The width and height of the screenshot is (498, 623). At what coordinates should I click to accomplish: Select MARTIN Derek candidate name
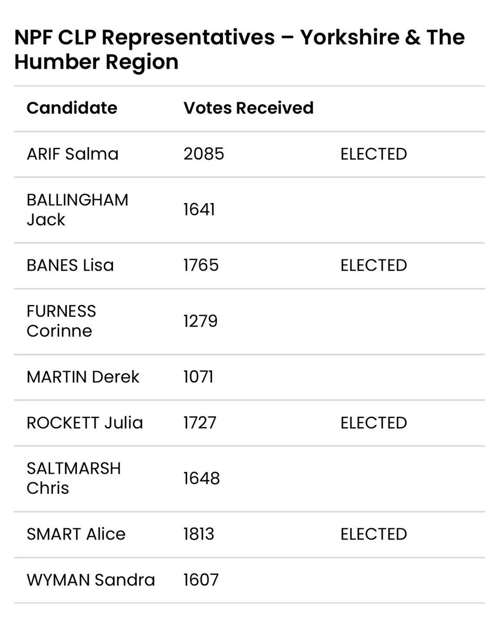pos(83,376)
